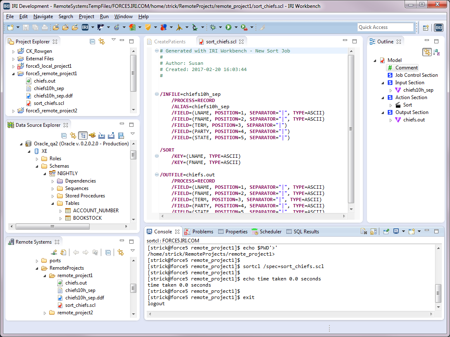The height and width of the screenshot is (337, 450).
Task: Toggle Link with Editor in Project Explorer
Action: 102,42
